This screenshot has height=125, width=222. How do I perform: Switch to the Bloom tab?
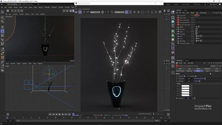coord(198,71)
